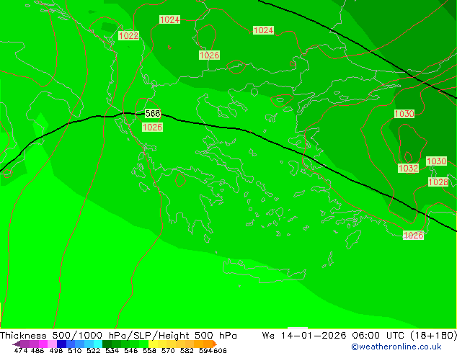
Task: Click the 1022 pressure label
Action: (x=128, y=35)
